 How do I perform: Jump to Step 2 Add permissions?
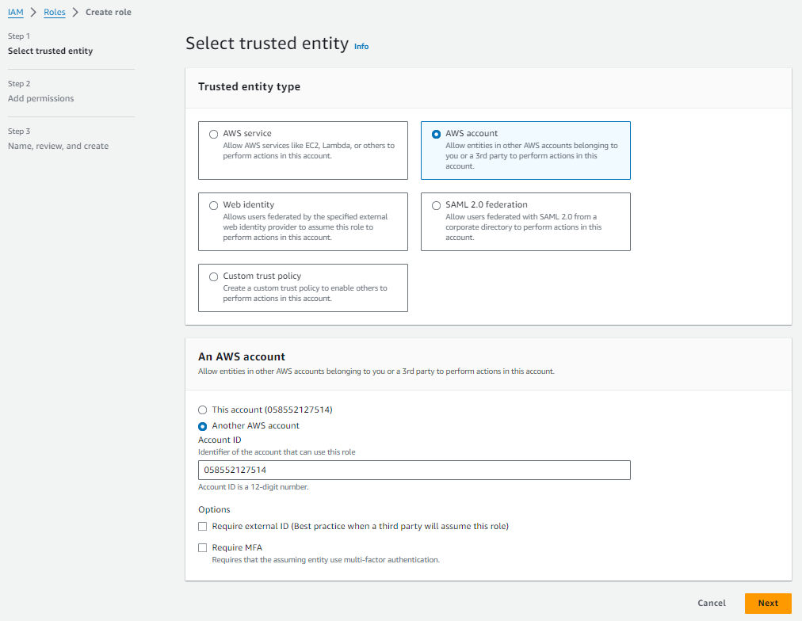[x=40, y=99]
